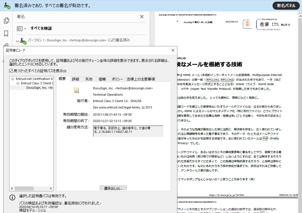302x213 pixels.
Task: Select the 法律上の注意事項 tab
Action: tap(140, 79)
